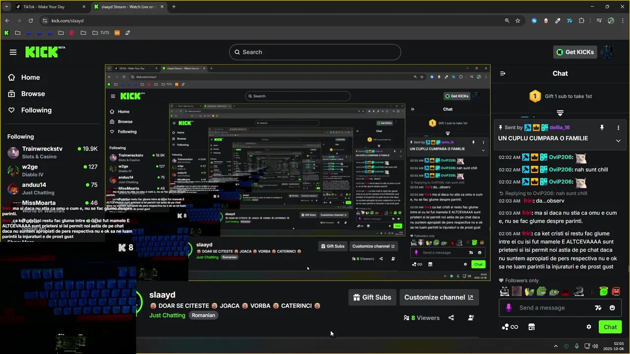Open w2ge channel from Following list

[53, 171]
